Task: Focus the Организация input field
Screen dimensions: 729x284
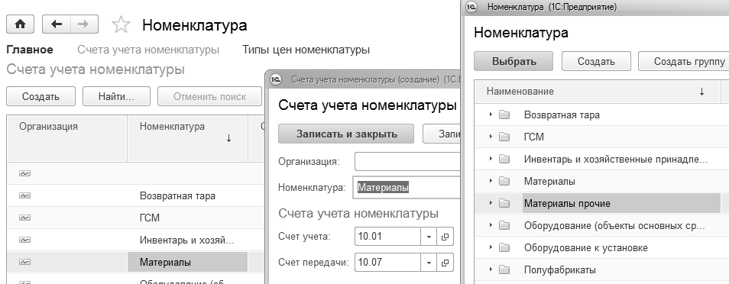Action: (407, 162)
